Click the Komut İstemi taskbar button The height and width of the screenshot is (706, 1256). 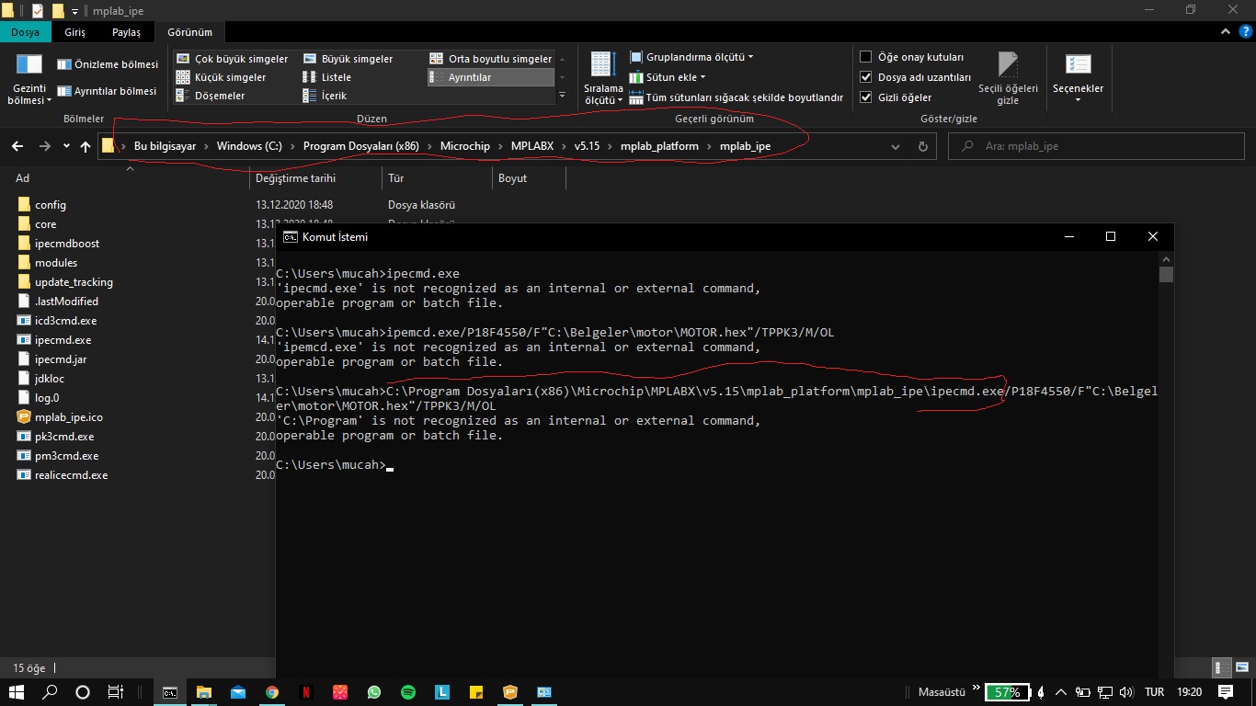coord(170,692)
